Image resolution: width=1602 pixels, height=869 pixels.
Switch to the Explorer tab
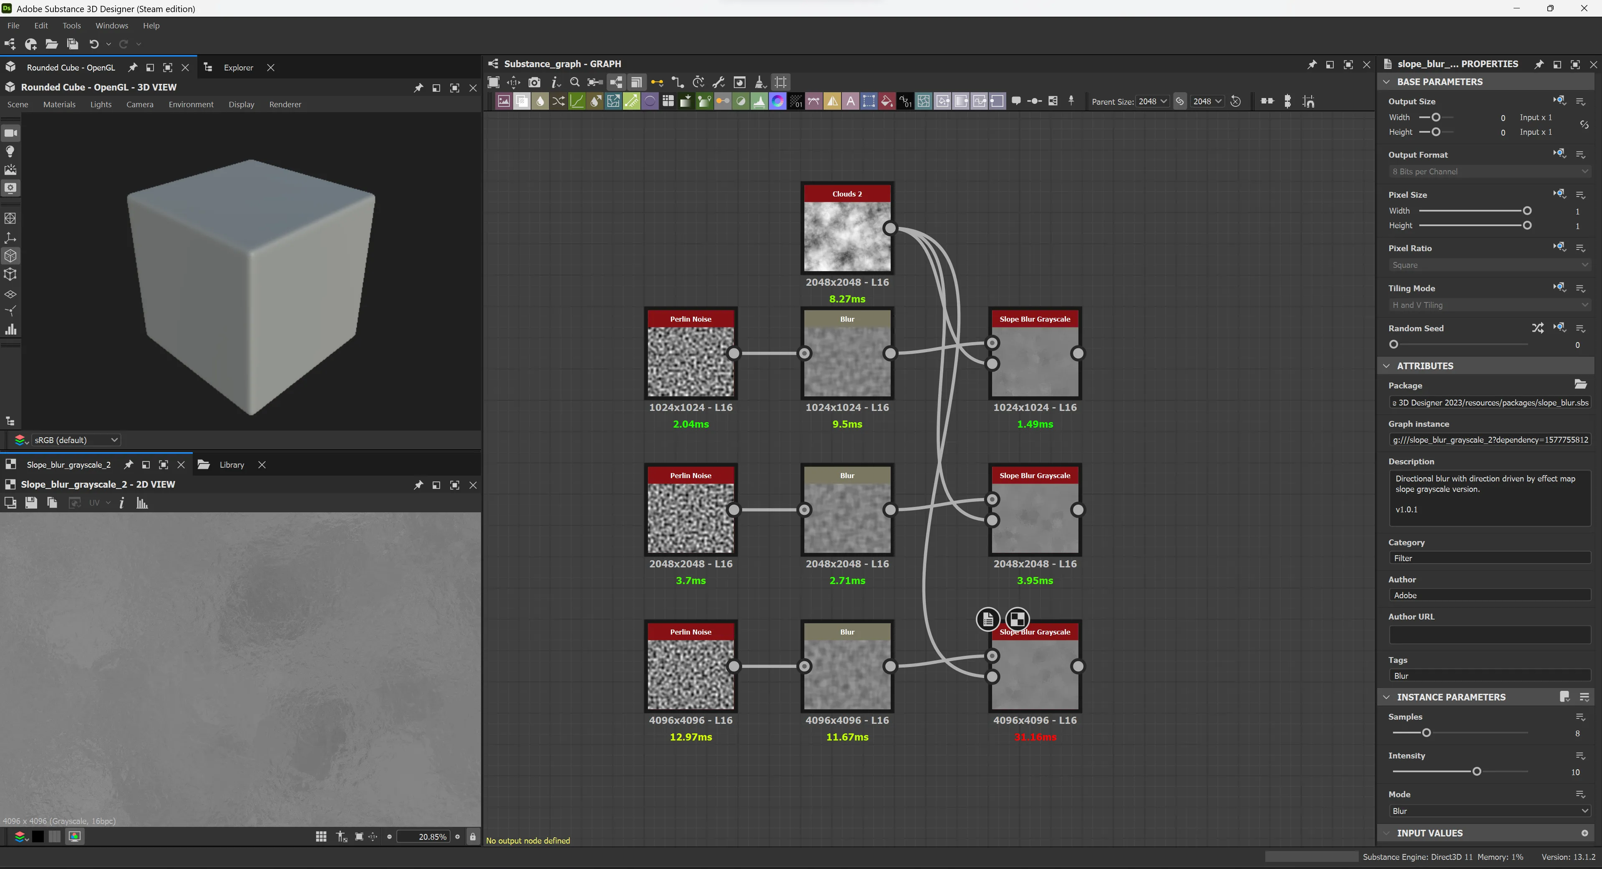tap(238, 67)
